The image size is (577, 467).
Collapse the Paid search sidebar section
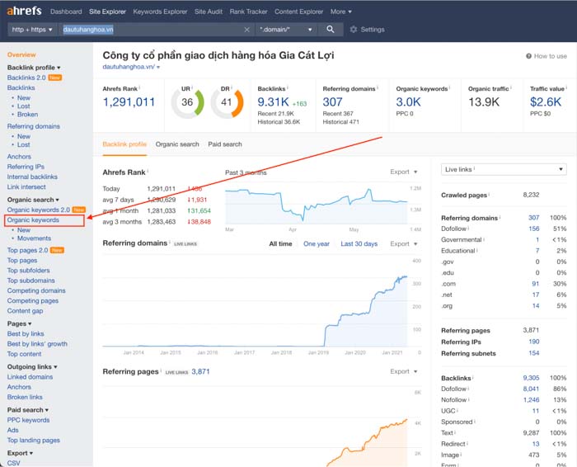click(28, 410)
